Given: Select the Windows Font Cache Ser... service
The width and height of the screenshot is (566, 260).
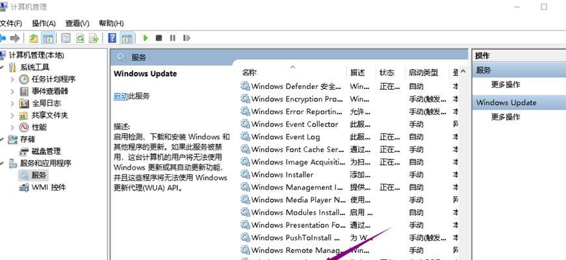Looking at the screenshot, I should (x=298, y=149).
